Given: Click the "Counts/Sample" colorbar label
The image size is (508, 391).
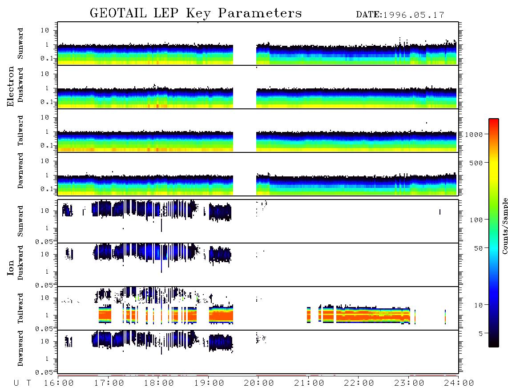Looking at the screenshot, I should 504,226.
